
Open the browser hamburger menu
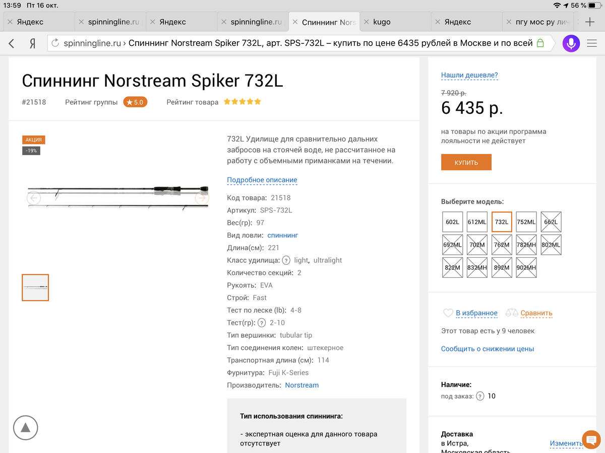click(x=591, y=43)
